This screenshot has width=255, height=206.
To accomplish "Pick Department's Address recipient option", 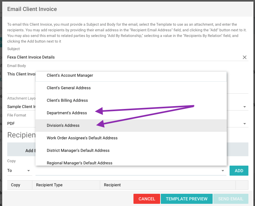I will tap(67, 113).
